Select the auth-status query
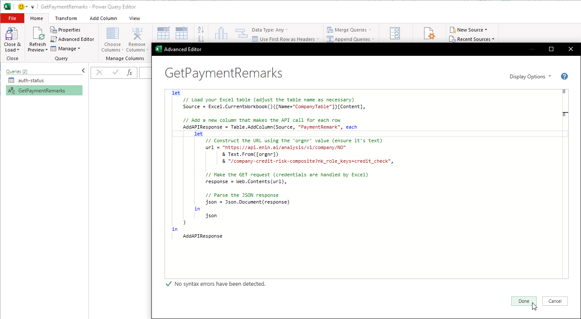The height and width of the screenshot is (319, 581). 44,80
